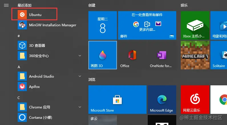Open the Chrome tile
This screenshot has width=227, height=125.
[219, 100]
